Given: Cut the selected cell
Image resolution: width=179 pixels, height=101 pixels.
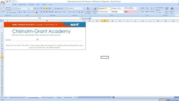Looking at the screenshot, I should (x=8, y=8).
